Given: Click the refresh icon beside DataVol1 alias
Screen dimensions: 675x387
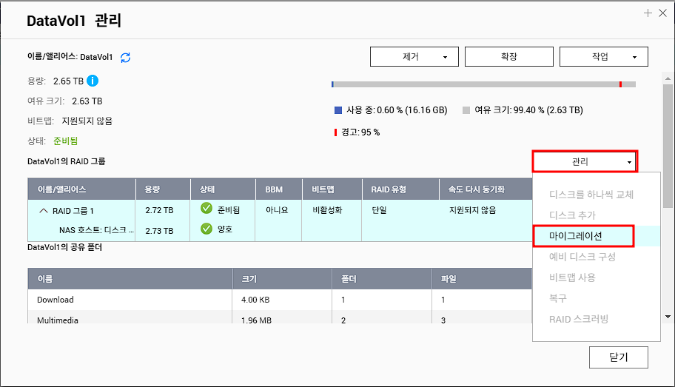Looking at the screenshot, I should point(125,57).
